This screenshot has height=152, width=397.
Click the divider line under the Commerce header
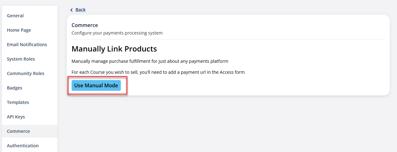[x=228, y=39]
